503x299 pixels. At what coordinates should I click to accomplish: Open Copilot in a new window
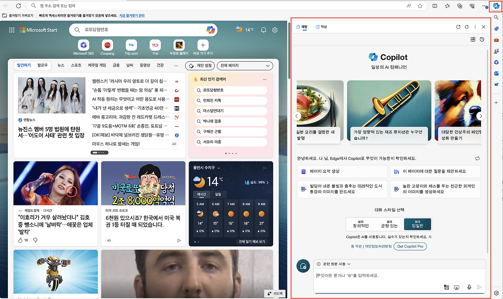[x=458, y=27]
